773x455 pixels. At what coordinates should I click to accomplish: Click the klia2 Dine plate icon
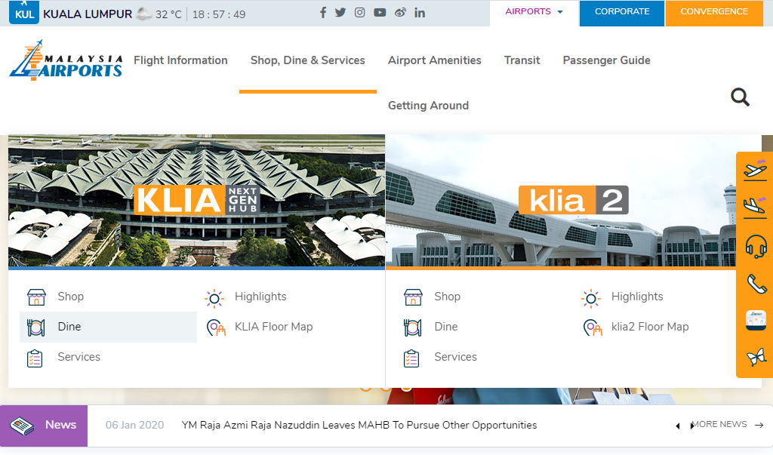click(412, 327)
